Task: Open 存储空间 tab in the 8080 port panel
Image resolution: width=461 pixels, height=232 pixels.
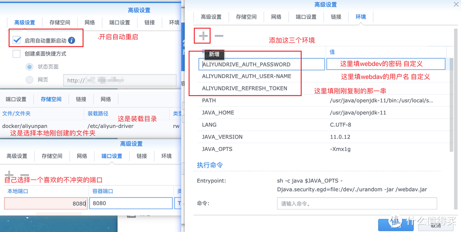Action: tap(52, 156)
